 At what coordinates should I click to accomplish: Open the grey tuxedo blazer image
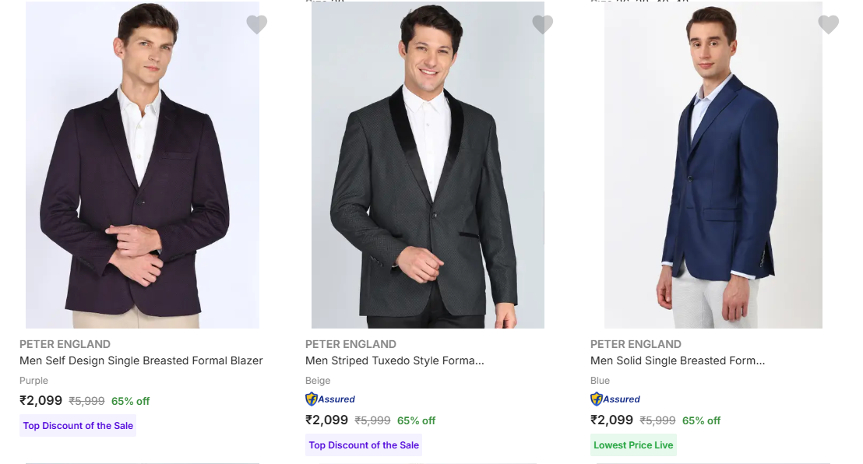(428, 165)
